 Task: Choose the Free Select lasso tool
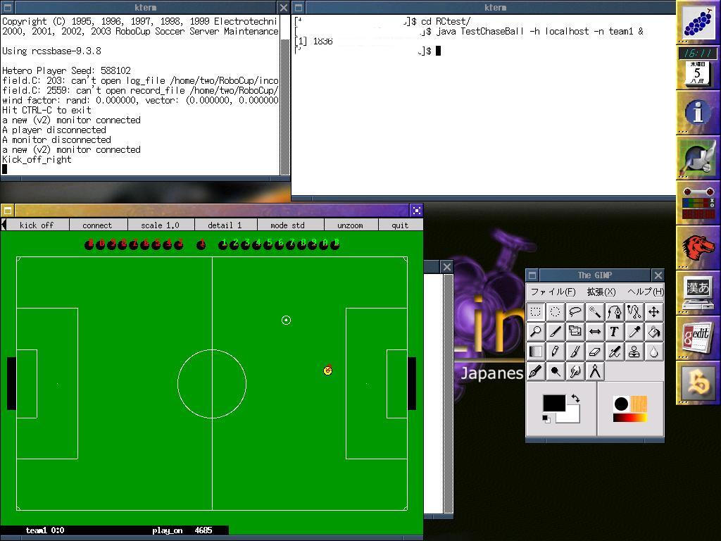575,312
